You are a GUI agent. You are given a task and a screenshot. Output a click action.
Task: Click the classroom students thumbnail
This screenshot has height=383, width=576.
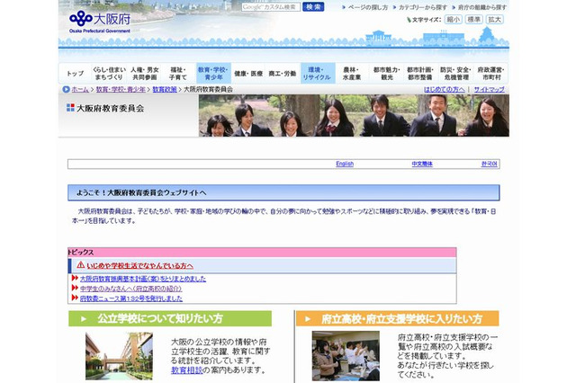[x=346, y=356]
